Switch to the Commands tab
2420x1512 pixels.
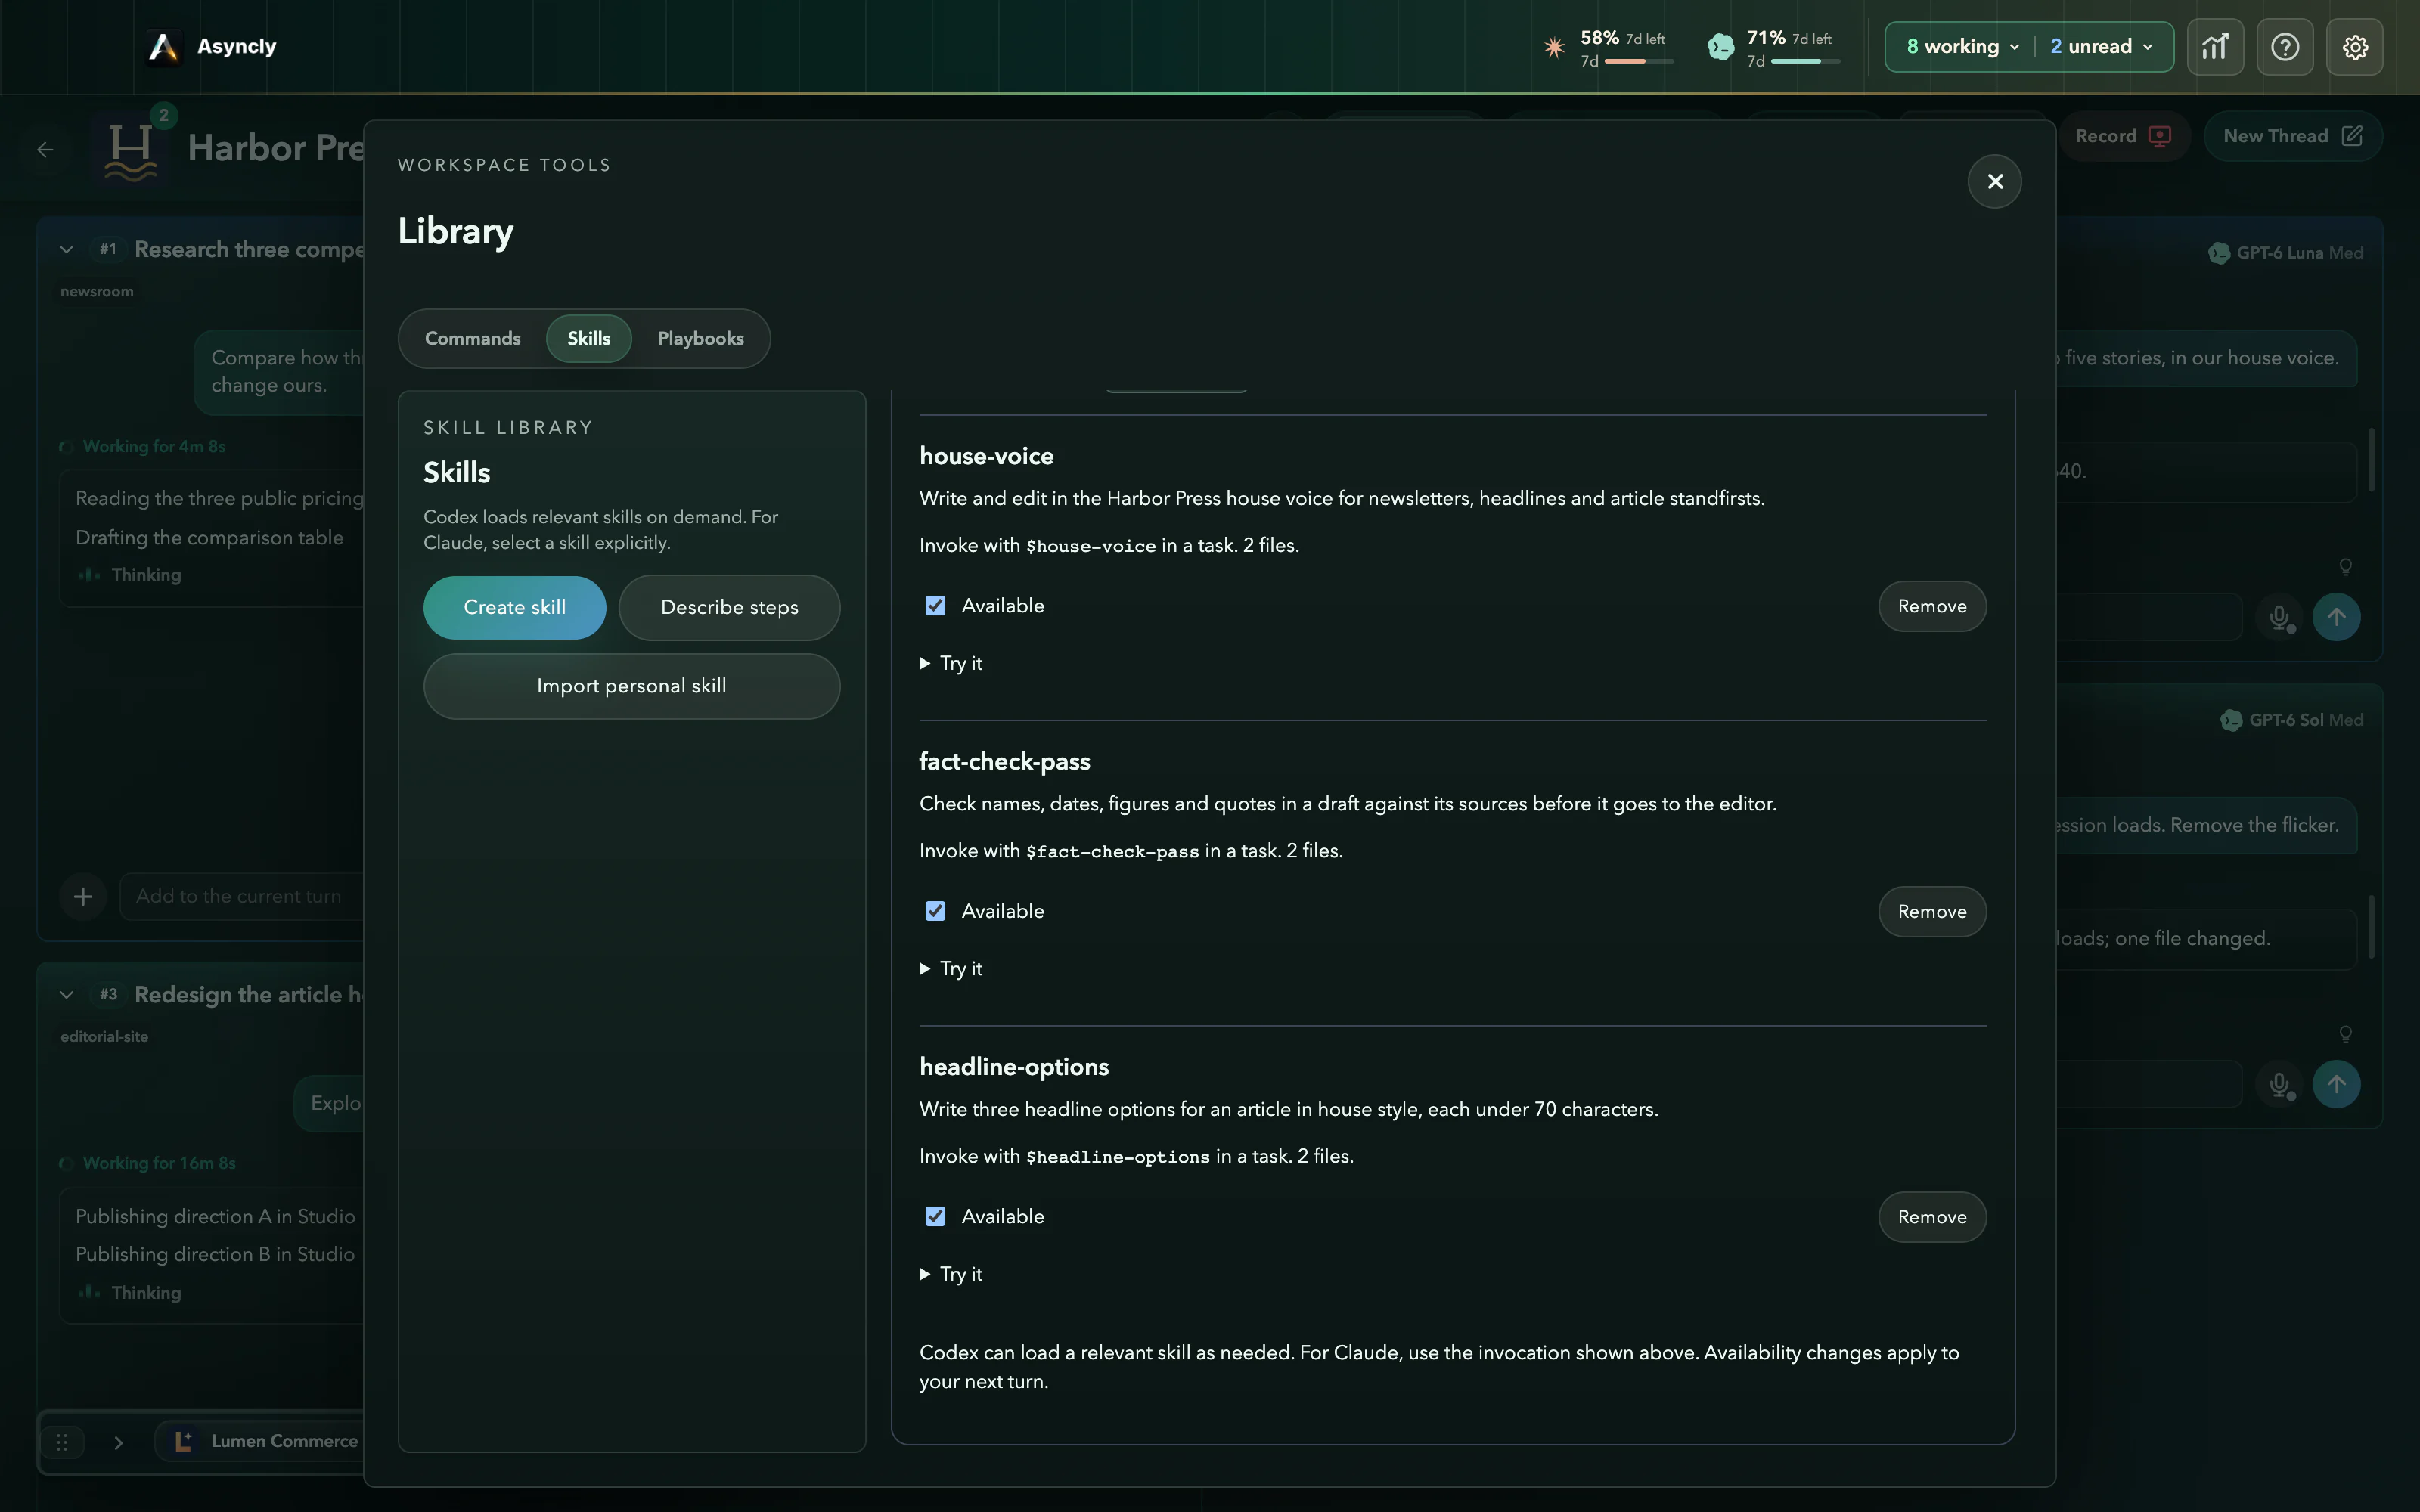[473, 339]
